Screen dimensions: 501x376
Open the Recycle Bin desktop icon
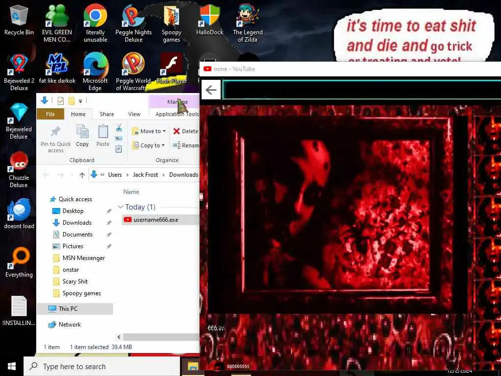coord(19,20)
